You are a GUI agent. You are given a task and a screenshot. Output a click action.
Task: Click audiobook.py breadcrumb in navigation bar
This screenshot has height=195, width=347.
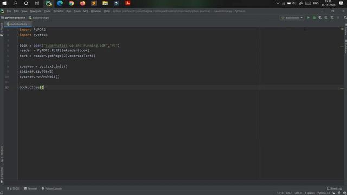pyautogui.click(x=38, y=18)
